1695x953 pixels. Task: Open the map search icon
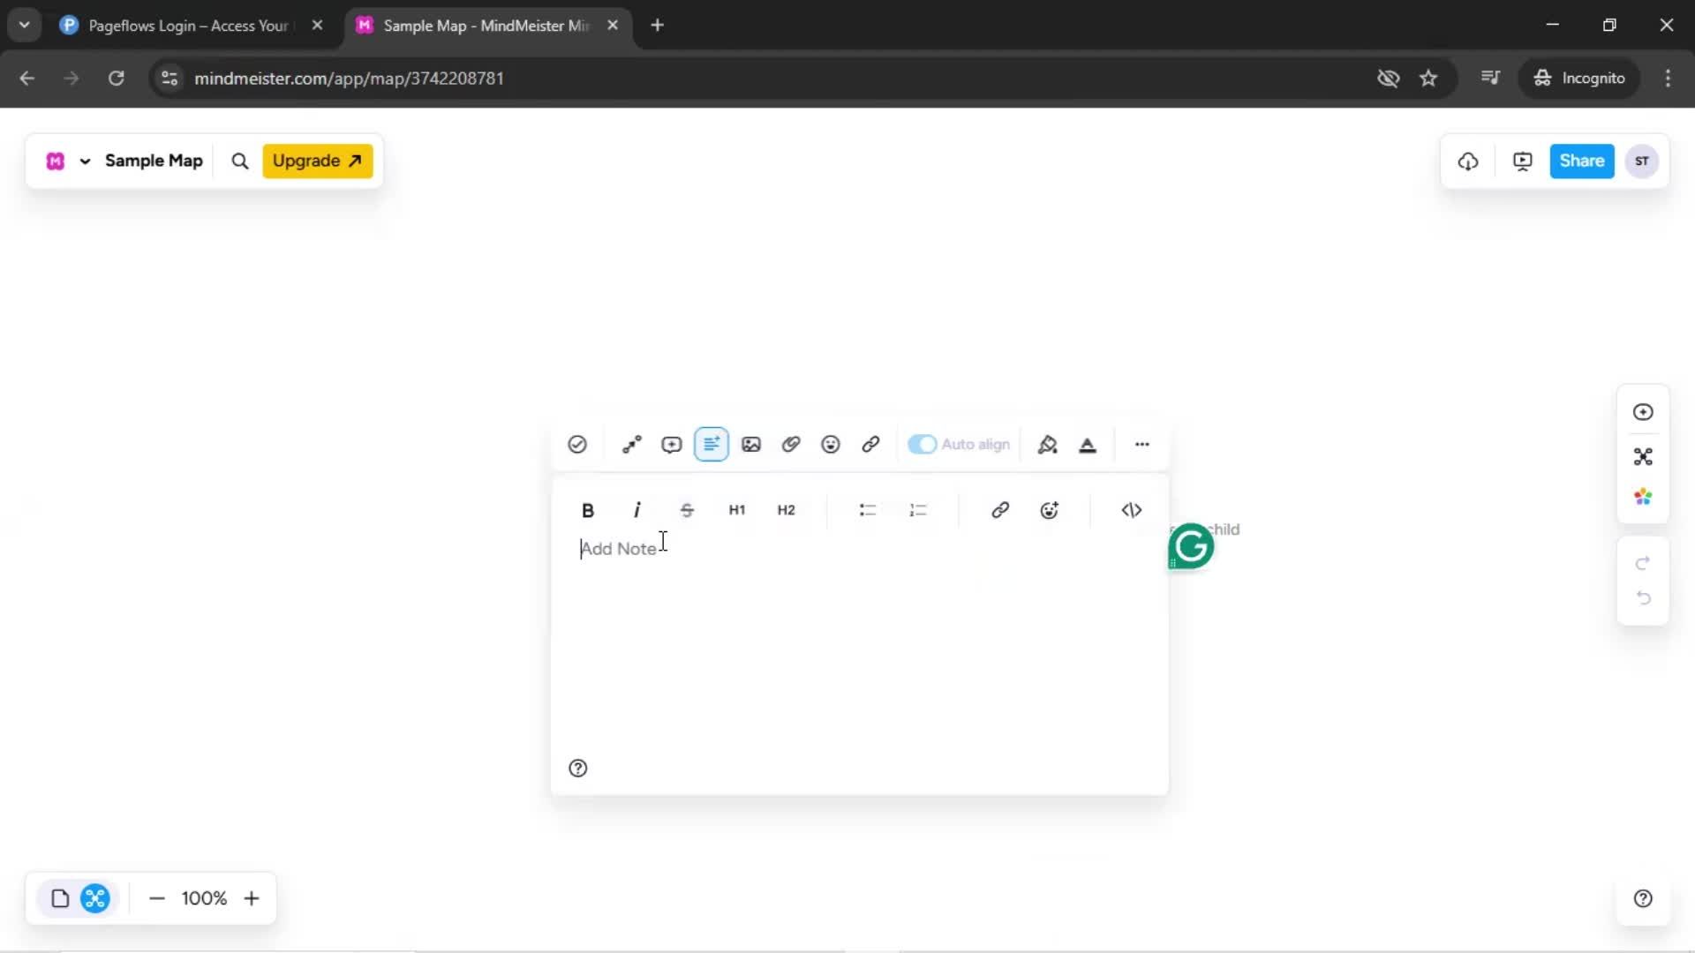pos(240,161)
